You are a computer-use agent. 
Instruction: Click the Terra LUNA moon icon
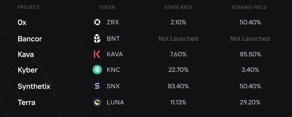97,102
